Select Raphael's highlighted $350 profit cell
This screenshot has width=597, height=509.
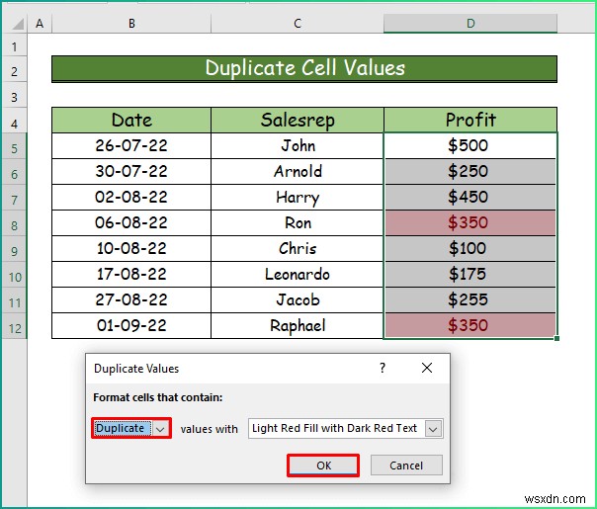point(470,325)
